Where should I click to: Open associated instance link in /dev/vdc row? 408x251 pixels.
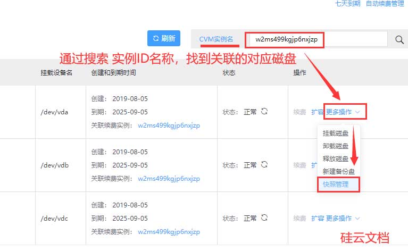coord(169,232)
